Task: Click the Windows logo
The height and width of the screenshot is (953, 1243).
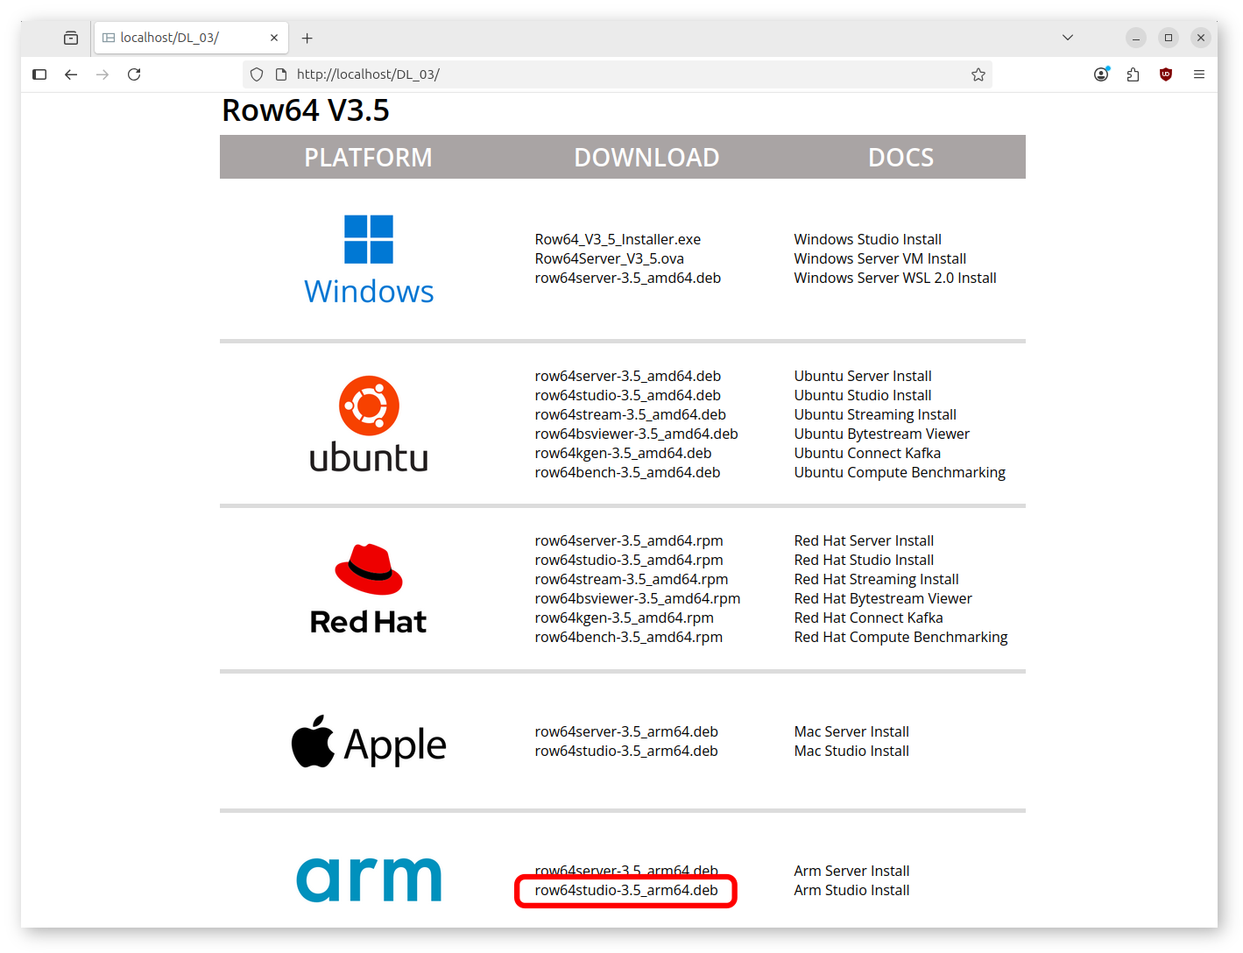Action: pos(369,260)
